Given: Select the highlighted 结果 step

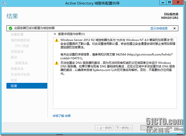Looking at the screenshot, I should point(27,86).
